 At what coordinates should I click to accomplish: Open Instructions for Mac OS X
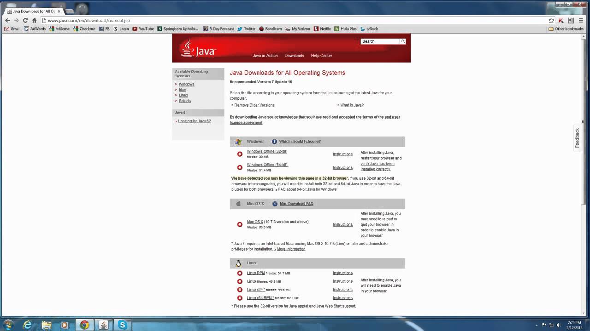point(342,224)
